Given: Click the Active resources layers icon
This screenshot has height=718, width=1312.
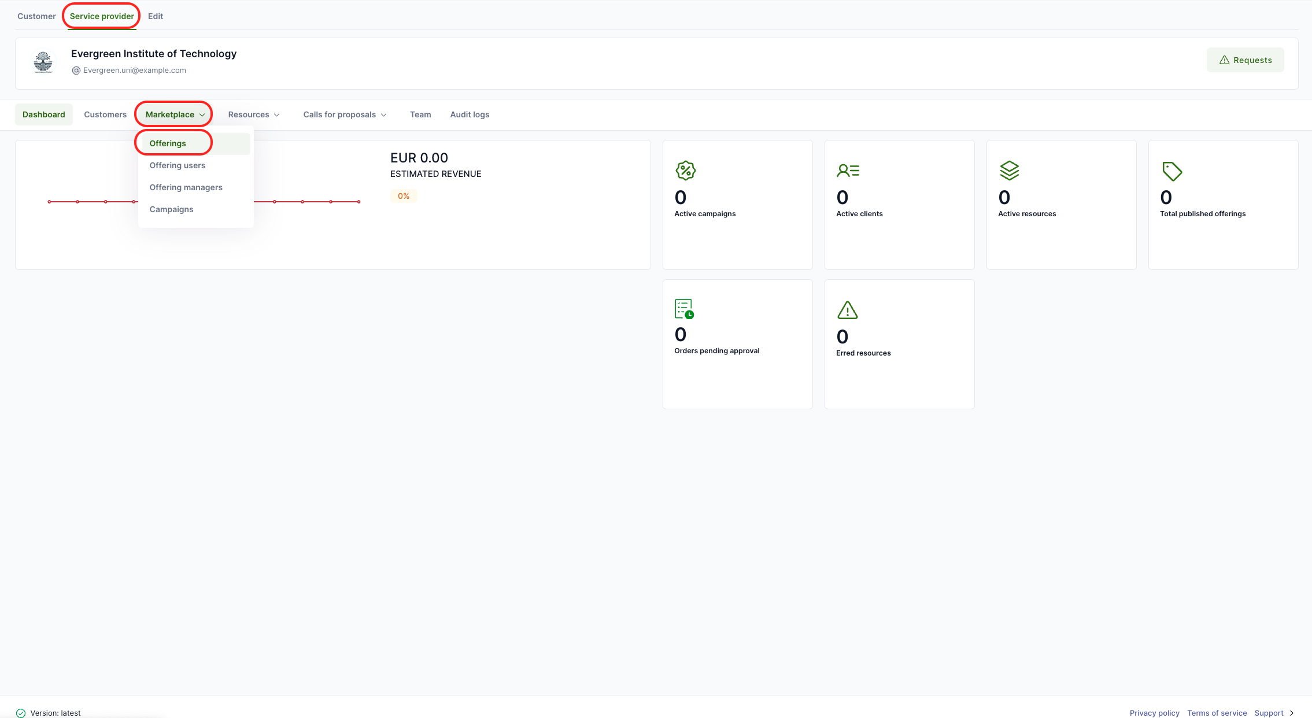Looking at the screenshot, I should tap(1009, 171).
